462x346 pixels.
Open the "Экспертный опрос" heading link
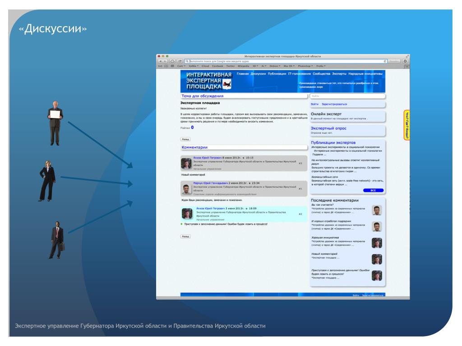coord(328,128)
